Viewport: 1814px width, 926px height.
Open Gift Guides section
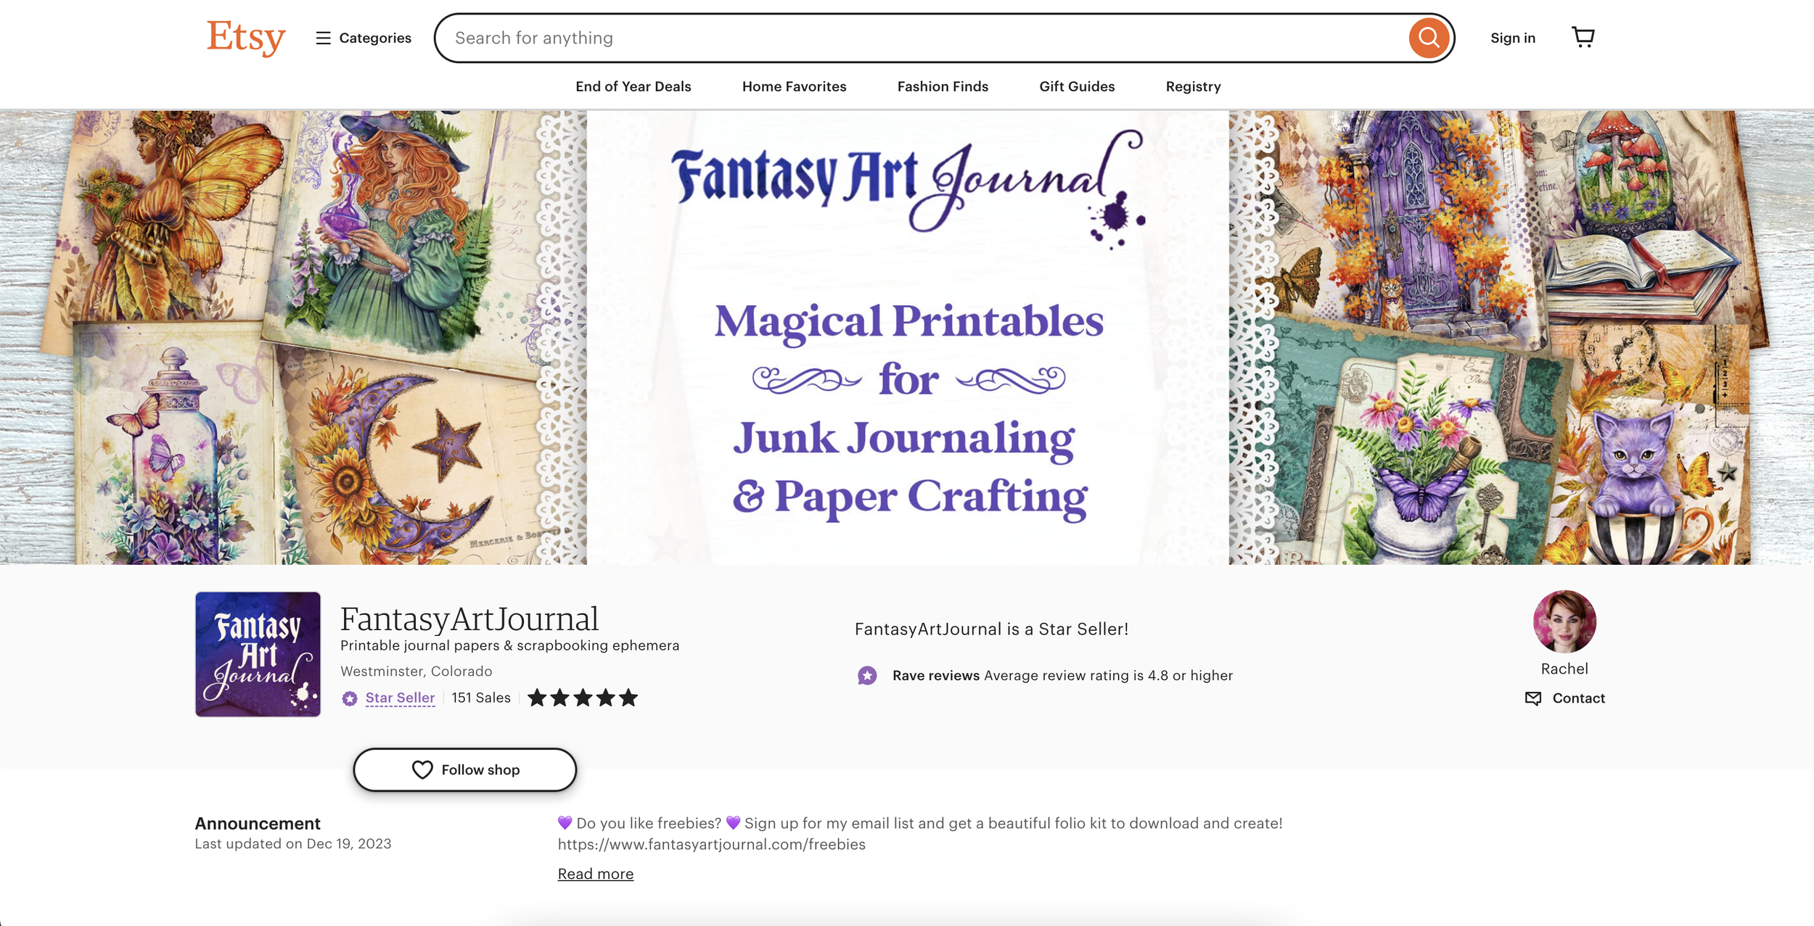tap(1077, 86)
